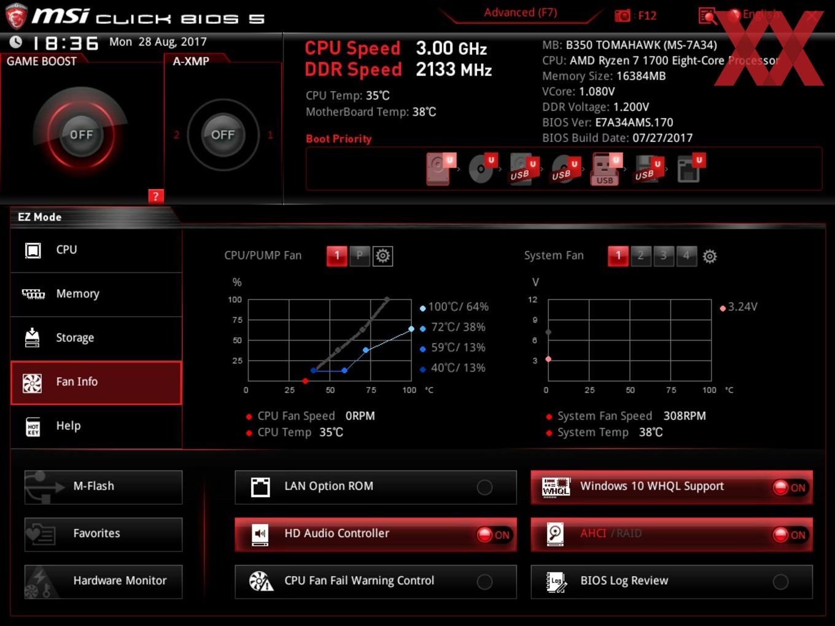Image resolution: width=835 pixels, height=626 pixels.
Task: Click the MSI dragon shield logo
Action: pos(15,16)
